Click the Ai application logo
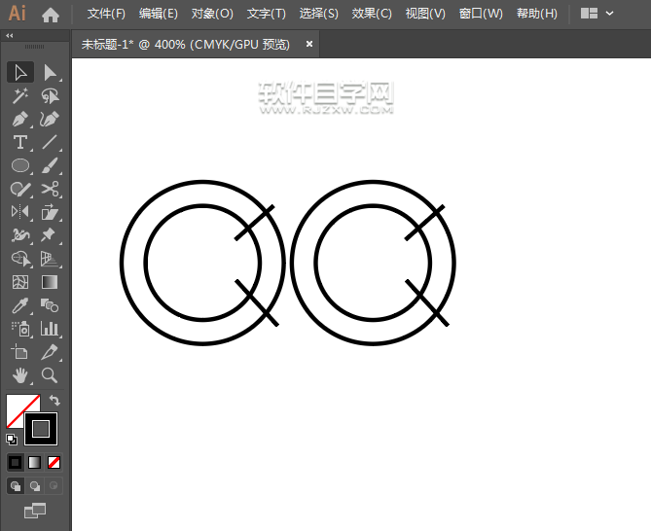Screen dimensions: 651x531 (x=17, y=14)
